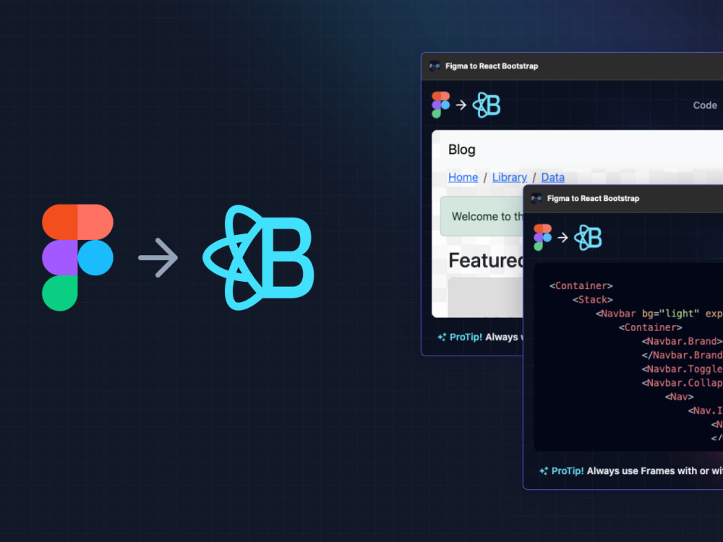Click the <Navbar.Toggle code line
The image size is (723, 542).
tap(682, 369)
